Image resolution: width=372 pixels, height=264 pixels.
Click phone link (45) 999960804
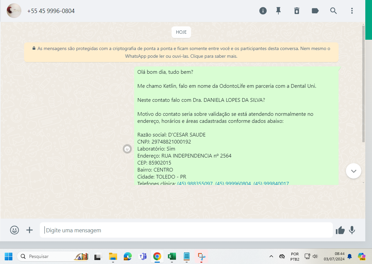[x=233, y=183]
